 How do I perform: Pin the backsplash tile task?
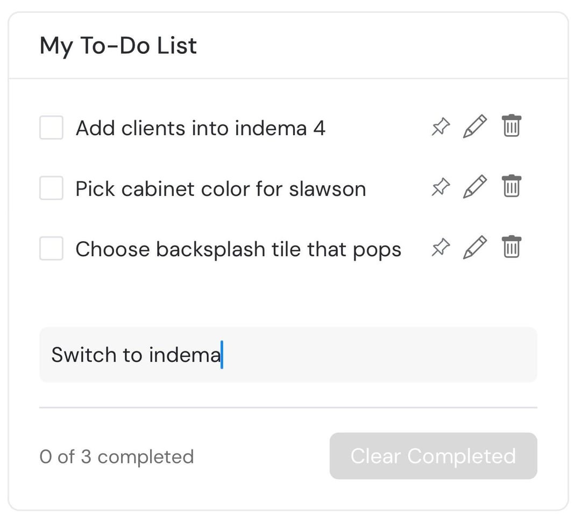pos(441,248)
